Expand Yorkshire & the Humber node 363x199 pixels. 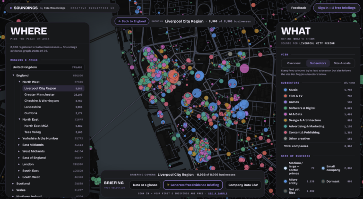pos(19,139)
